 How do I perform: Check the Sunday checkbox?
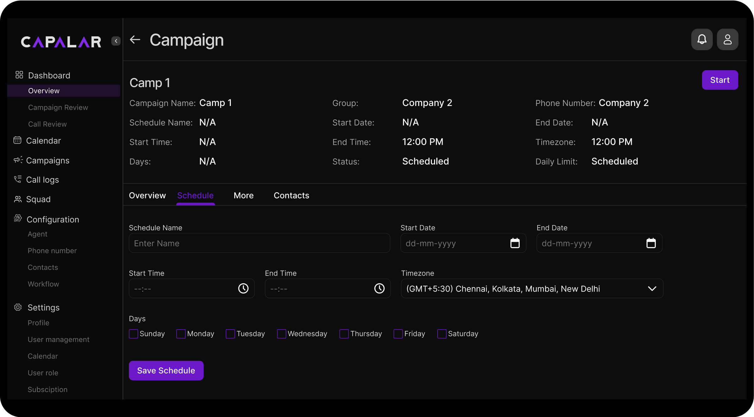click(x=133, y=334)
